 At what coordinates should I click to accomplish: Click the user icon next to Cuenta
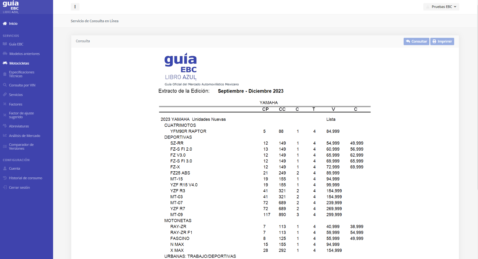[5, 168]
